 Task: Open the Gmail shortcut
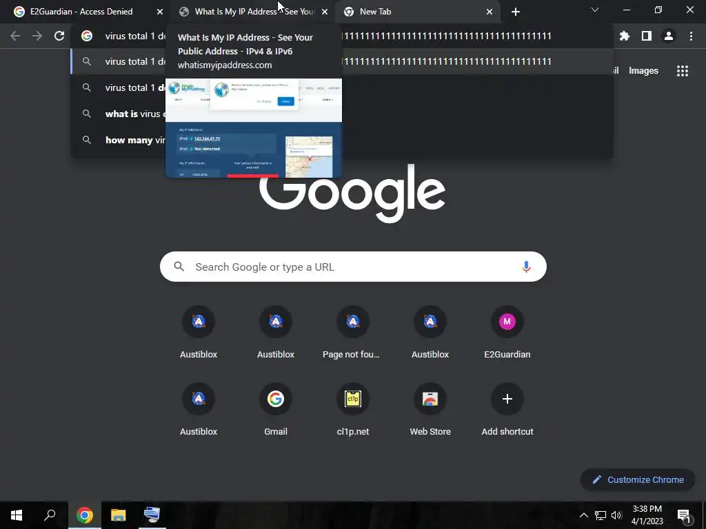(x=276, y=410)
